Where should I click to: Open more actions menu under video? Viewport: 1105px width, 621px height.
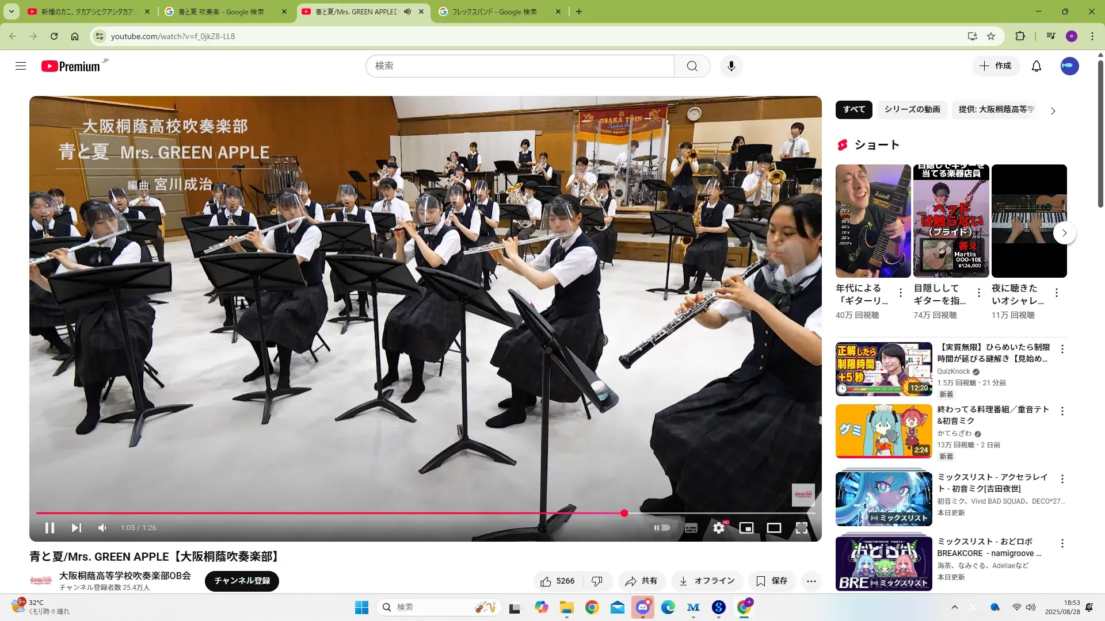pyautogui.click(x=811, y=581)
